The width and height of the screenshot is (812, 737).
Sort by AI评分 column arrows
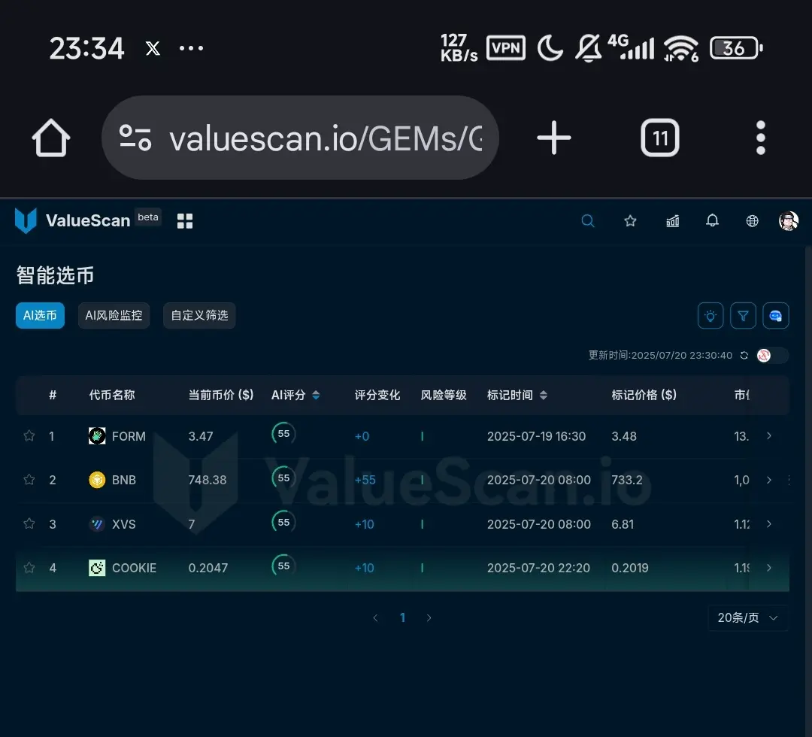[x=316, y=395]
